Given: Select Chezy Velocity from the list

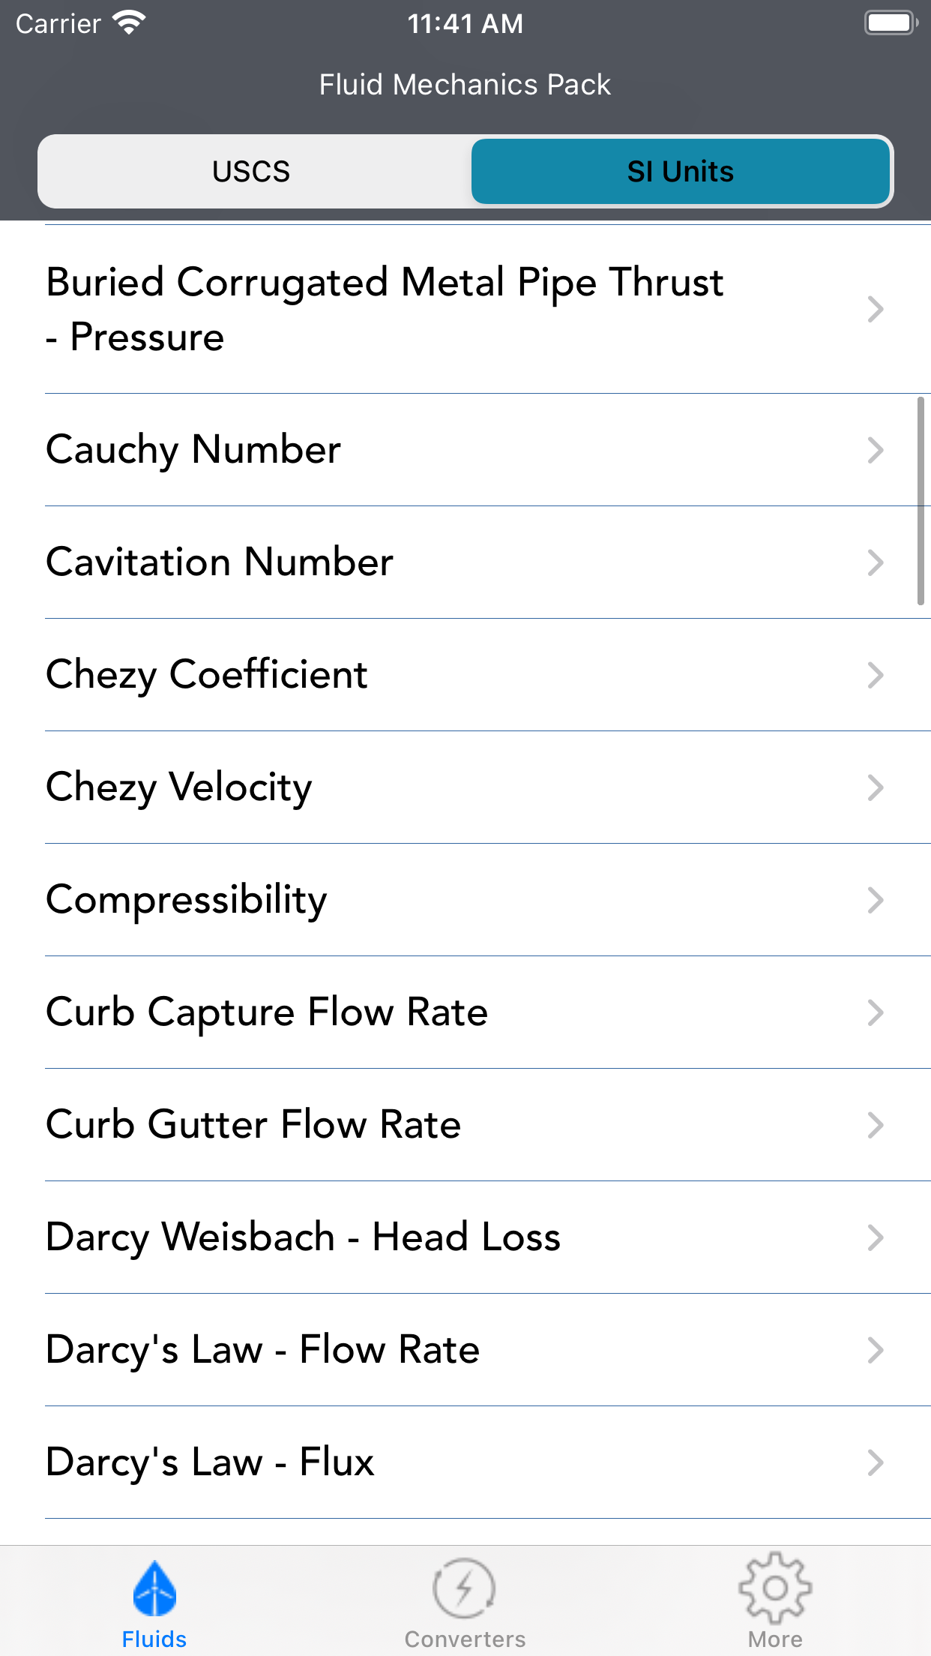Looking at the screenshot, I should 179,787.
